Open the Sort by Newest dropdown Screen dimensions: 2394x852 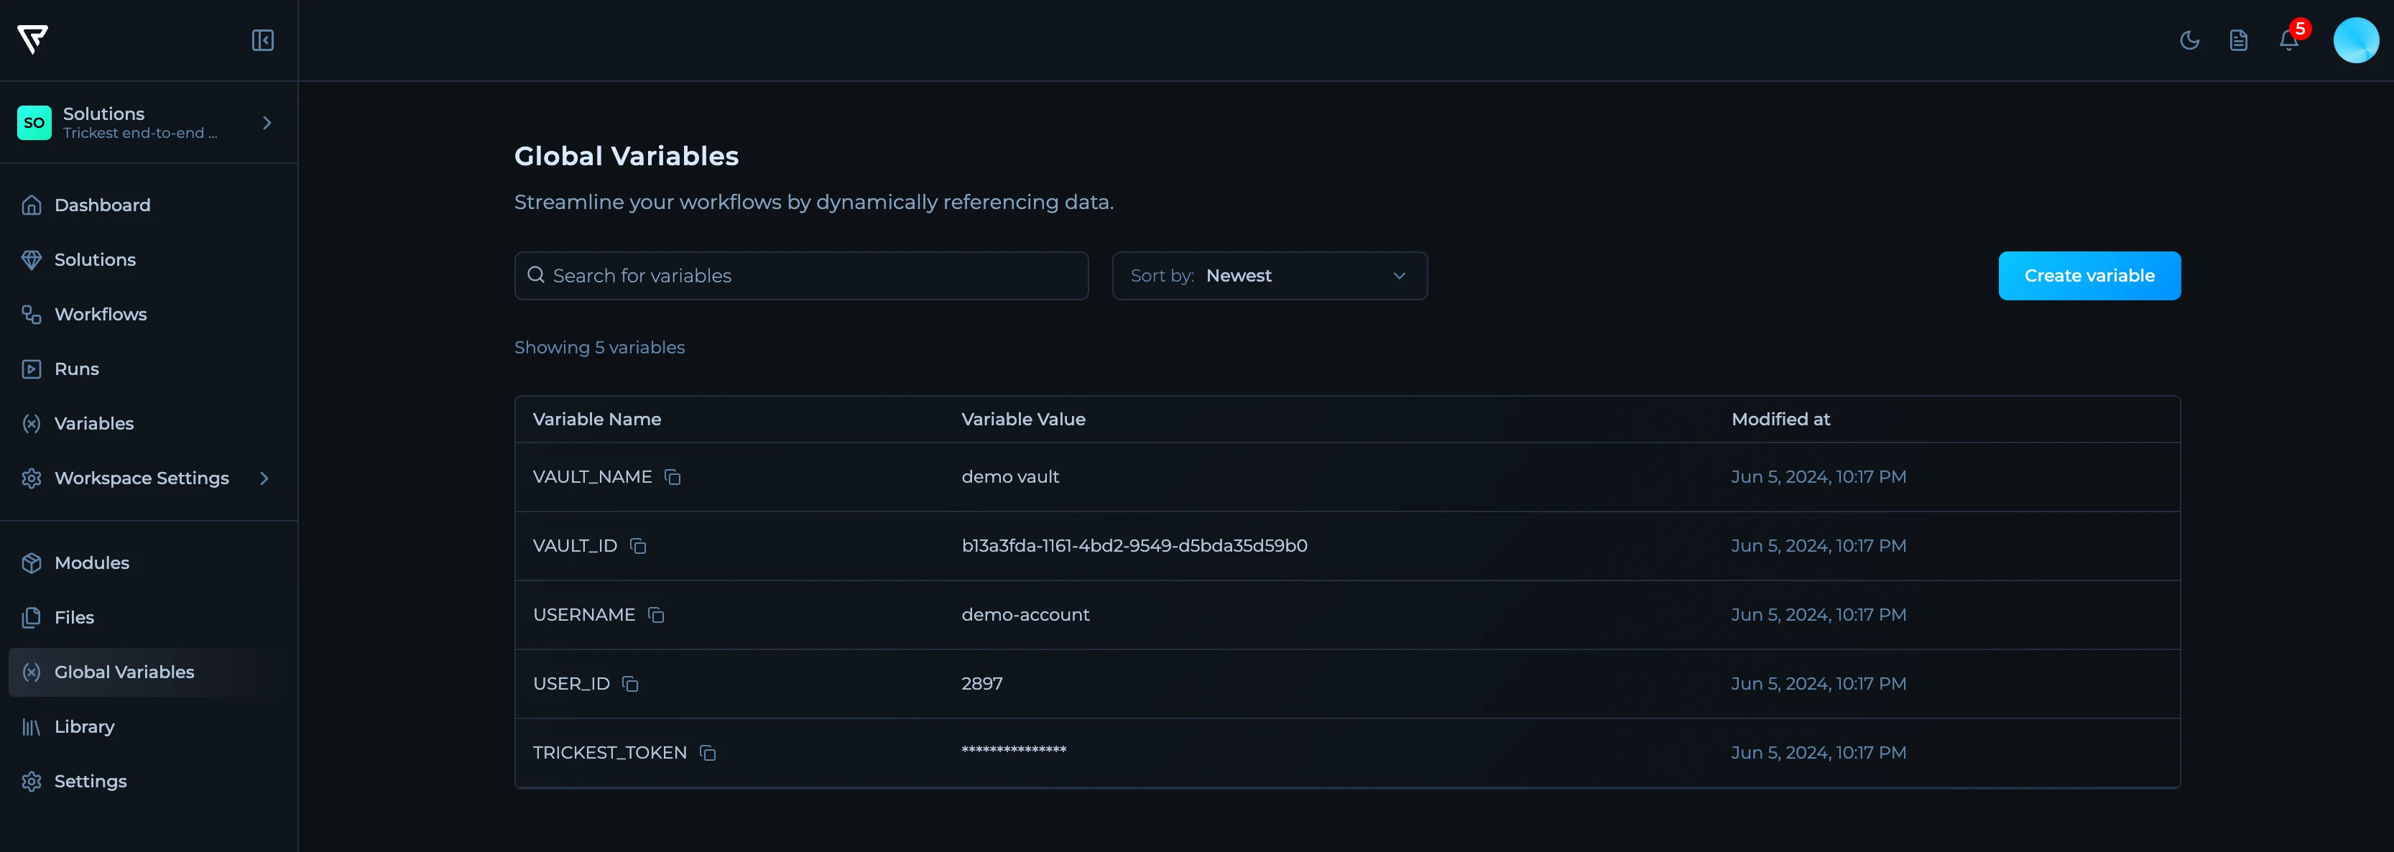coord(1269,276)
